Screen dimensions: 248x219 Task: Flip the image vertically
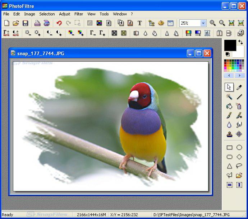(229, 33)
